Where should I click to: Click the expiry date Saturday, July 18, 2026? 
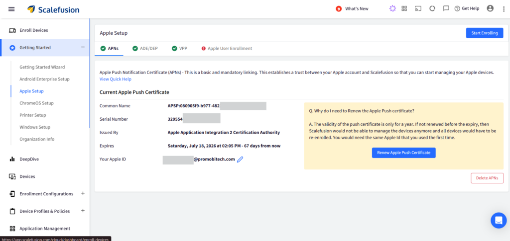(x=224, y=146)
